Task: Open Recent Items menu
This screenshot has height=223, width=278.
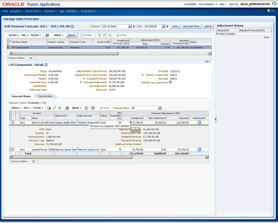Action: [33, 11]
